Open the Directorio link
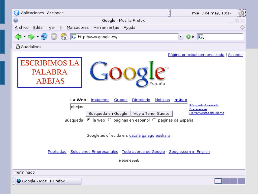The width and height of the screenshot is (258, 194). click(x=141, y=100)
